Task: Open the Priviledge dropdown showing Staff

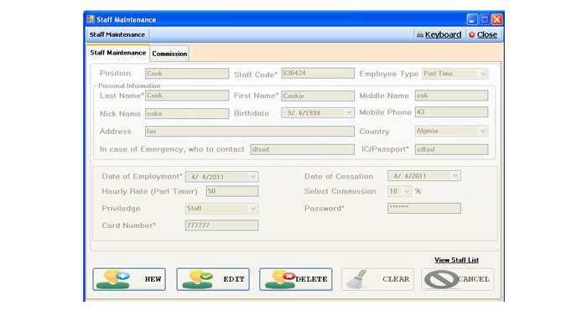Action: 253,209
